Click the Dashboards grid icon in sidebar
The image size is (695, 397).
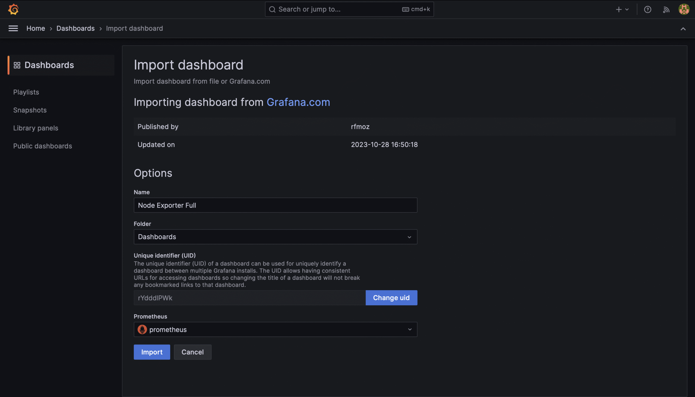17,65
